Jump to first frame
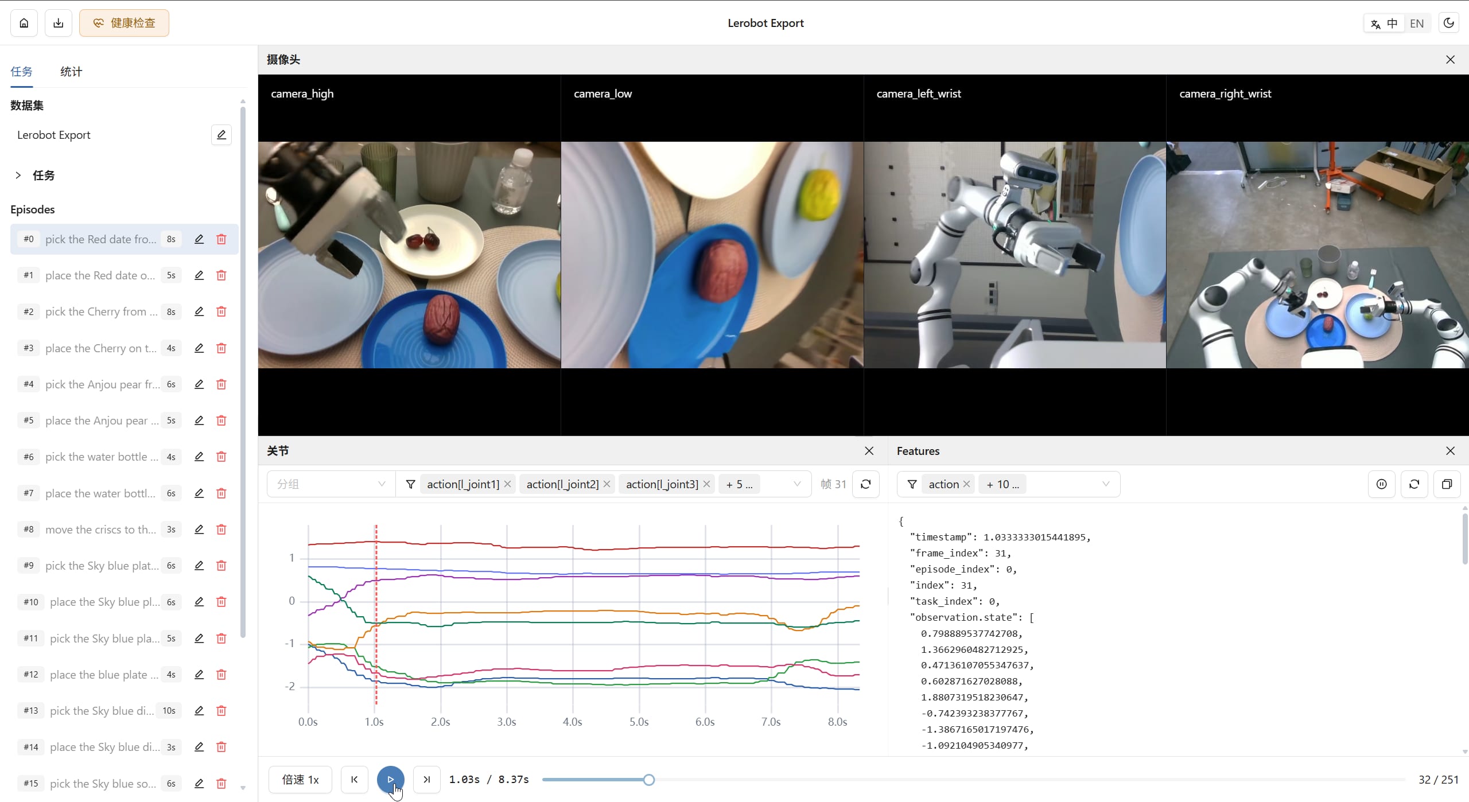This screenshot has height=802, width=1469. (354, 780)
